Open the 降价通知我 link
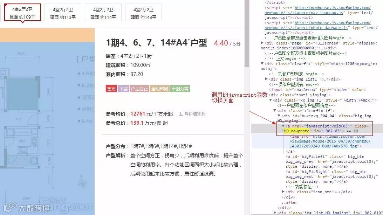 (x=195, y=114)
